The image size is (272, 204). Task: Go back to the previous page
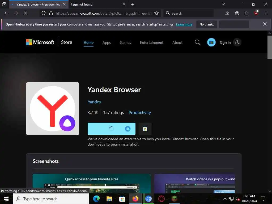6,13
